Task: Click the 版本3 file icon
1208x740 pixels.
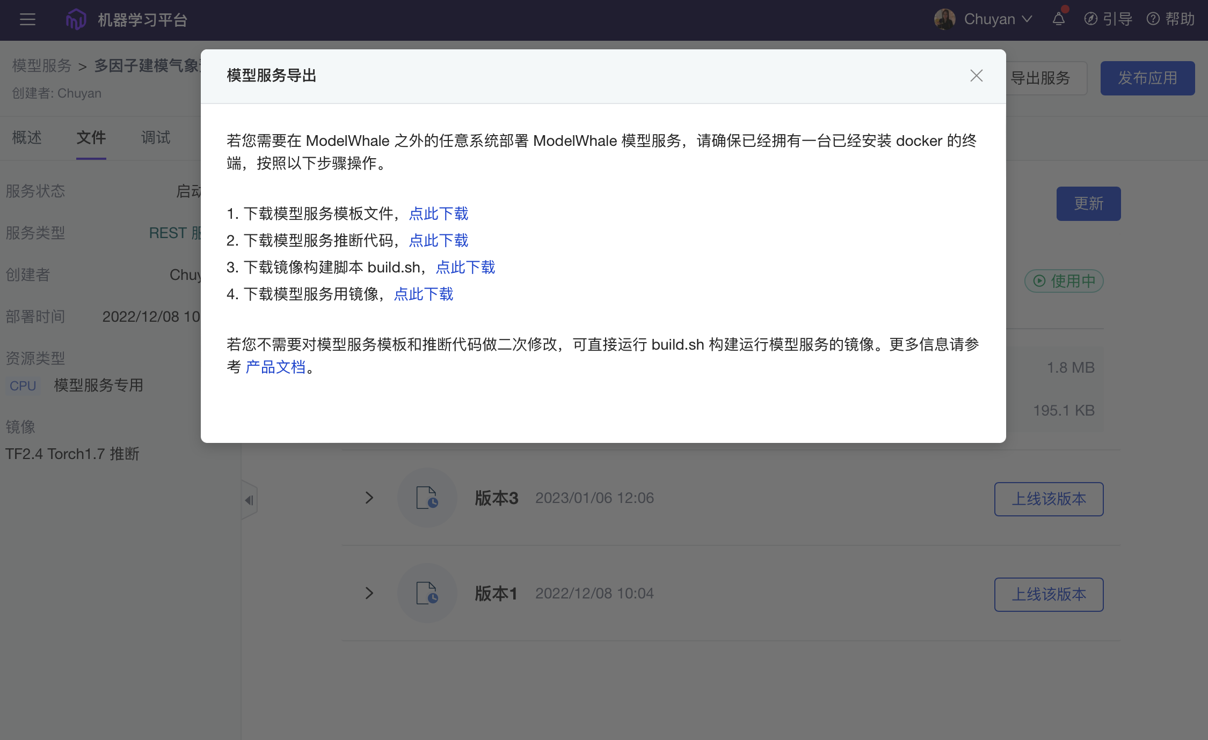Action: click(x=427, y=498)
